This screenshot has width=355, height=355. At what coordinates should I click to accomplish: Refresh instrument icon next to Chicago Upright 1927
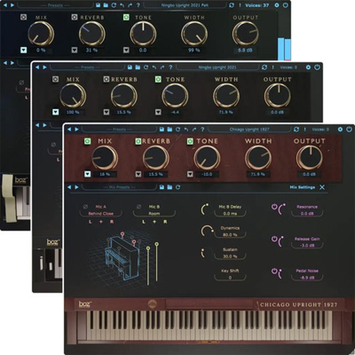(296, 129)
